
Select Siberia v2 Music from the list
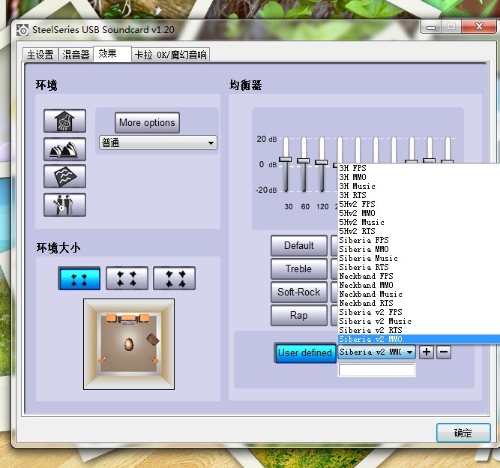pyautogui.click(x=419, y=321)
